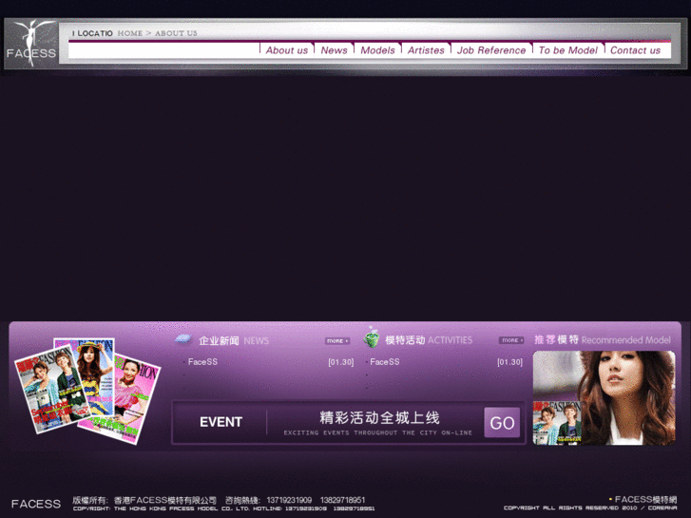Click the LOCATIO label in the breadcrumb

(95, 33)
